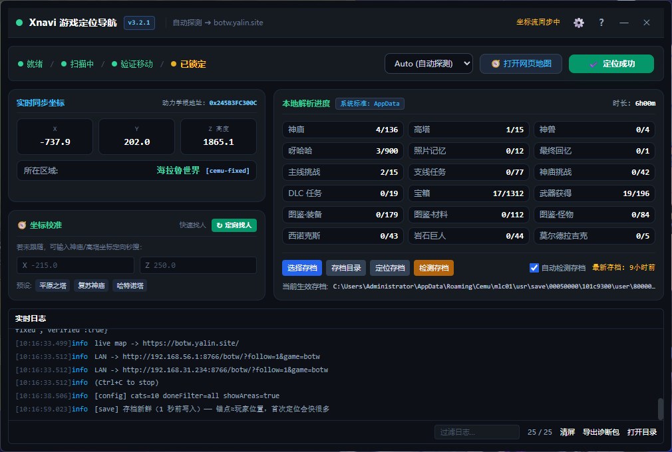The width and height of the screenshot is (672, 452).
Task: Click the X coordinate value -737.9
Action: 55,142
